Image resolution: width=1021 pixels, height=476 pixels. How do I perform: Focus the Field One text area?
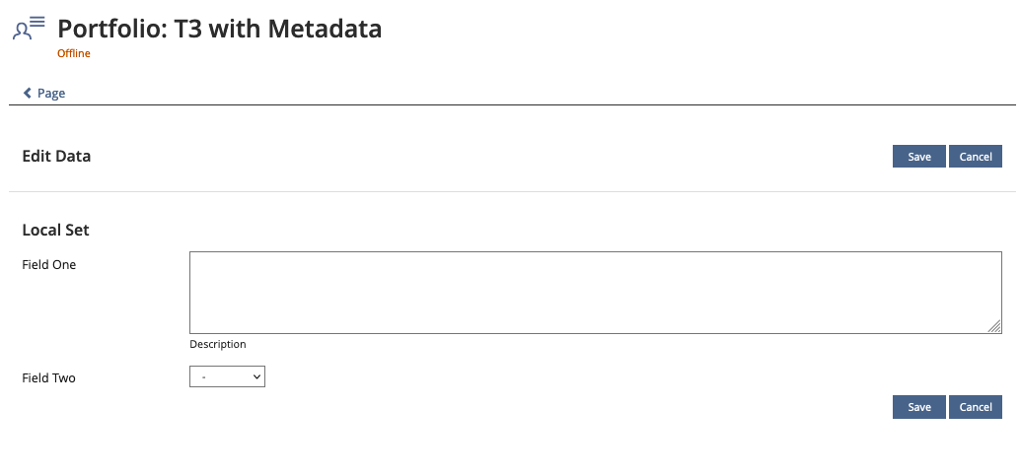(x=595, y=292)
